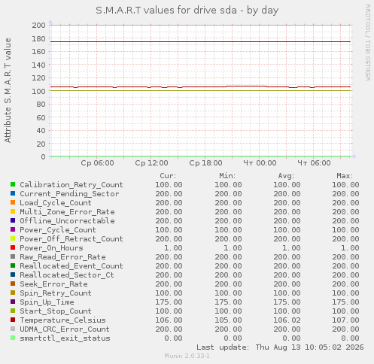Select the Start_Stop_Count legend label
This screenshot has width=374, height=364.
56,311
